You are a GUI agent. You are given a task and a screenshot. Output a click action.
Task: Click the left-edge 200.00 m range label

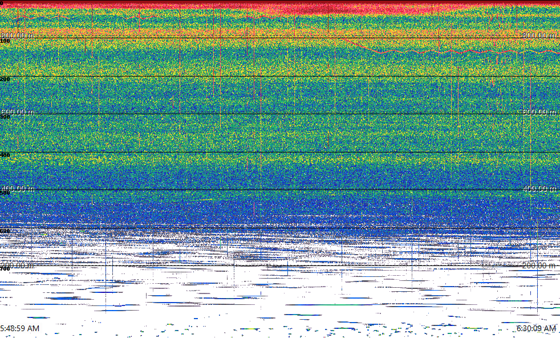17,265
